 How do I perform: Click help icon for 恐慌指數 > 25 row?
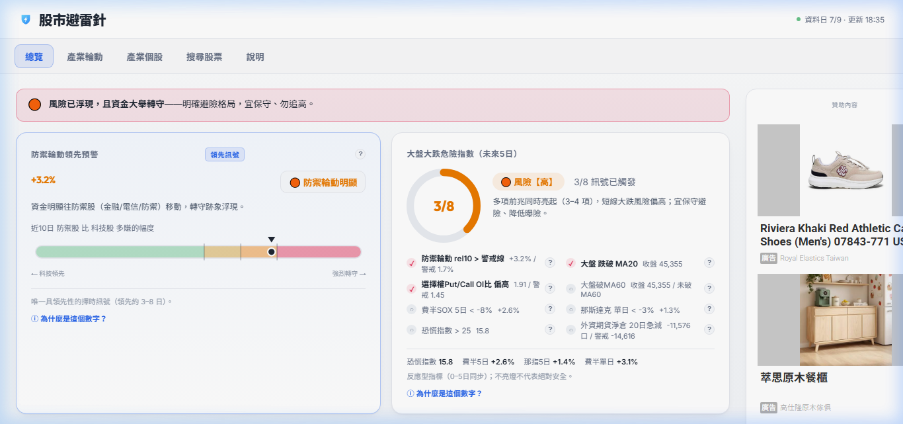(550, 329)
